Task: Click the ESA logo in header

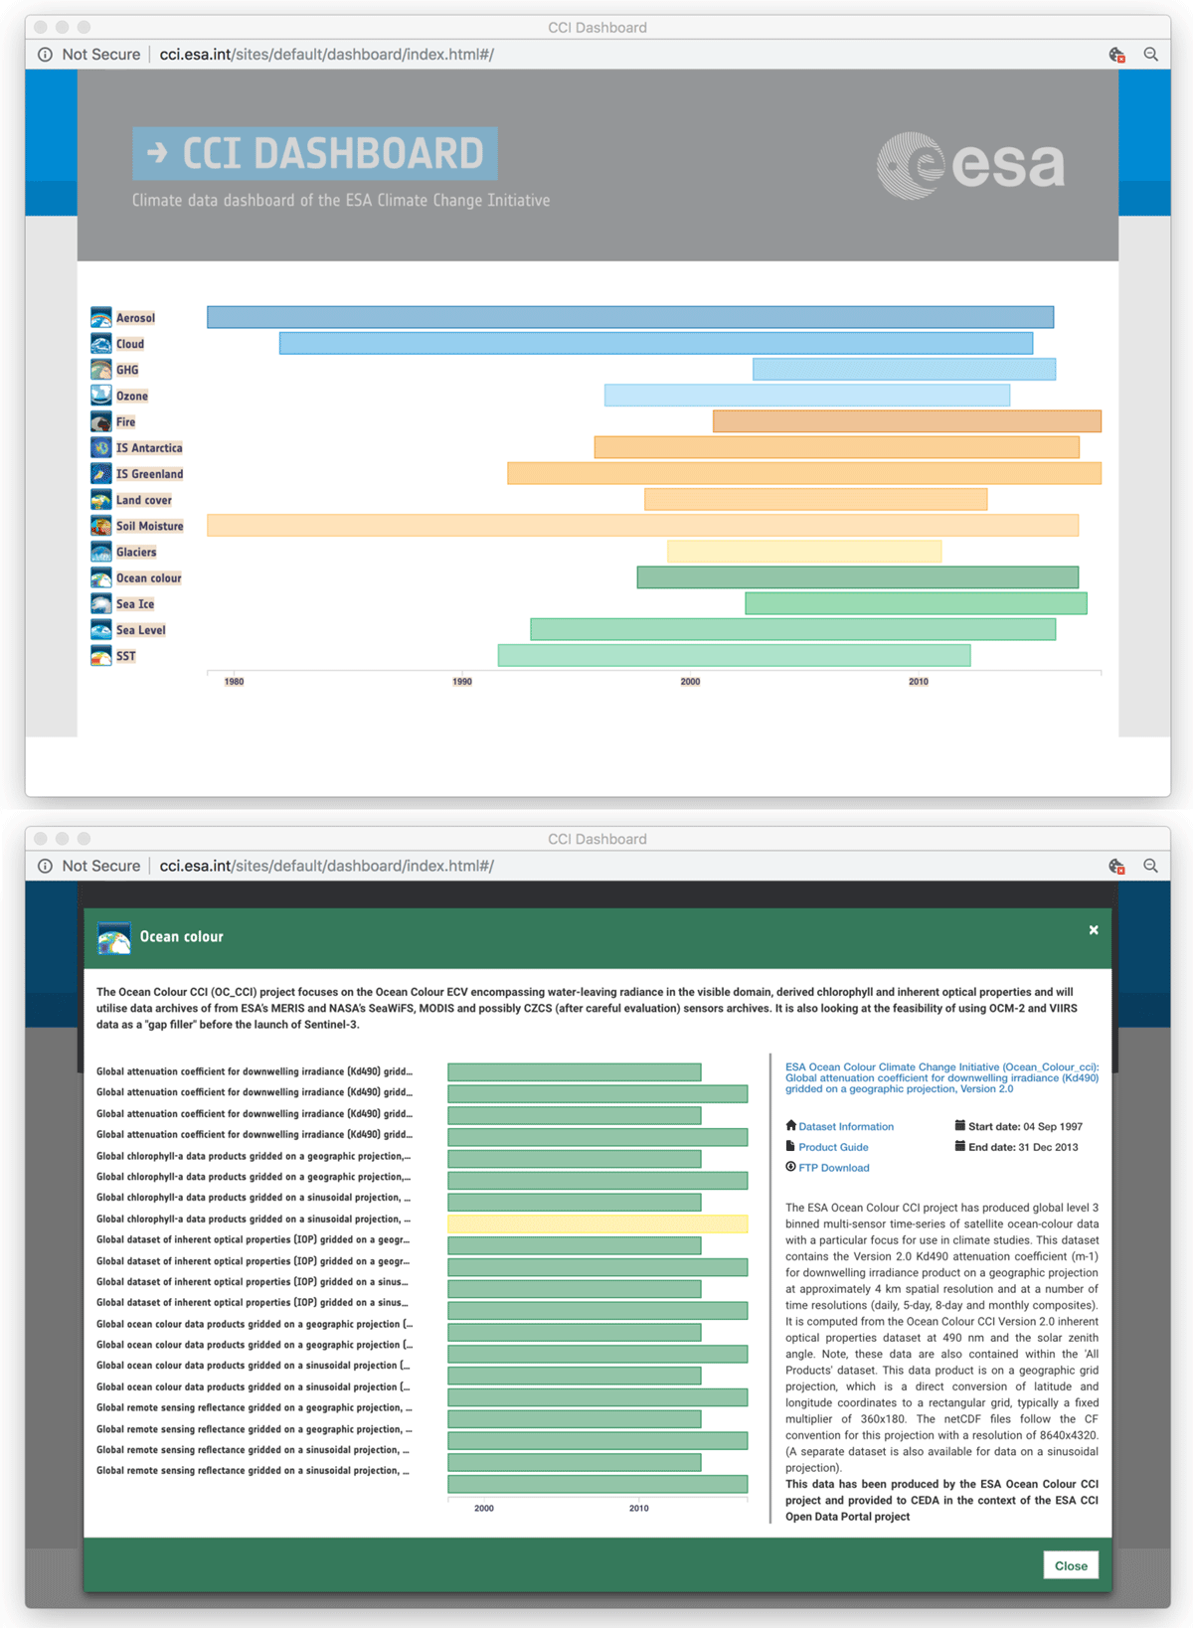Action: [x=970, y=165]
